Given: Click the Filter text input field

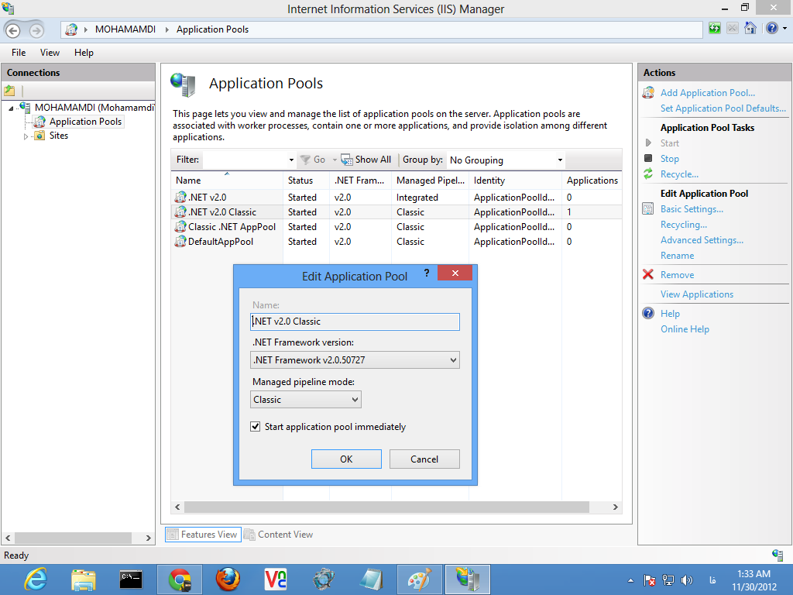Looking at the screenshot, I should pos(245,160).
